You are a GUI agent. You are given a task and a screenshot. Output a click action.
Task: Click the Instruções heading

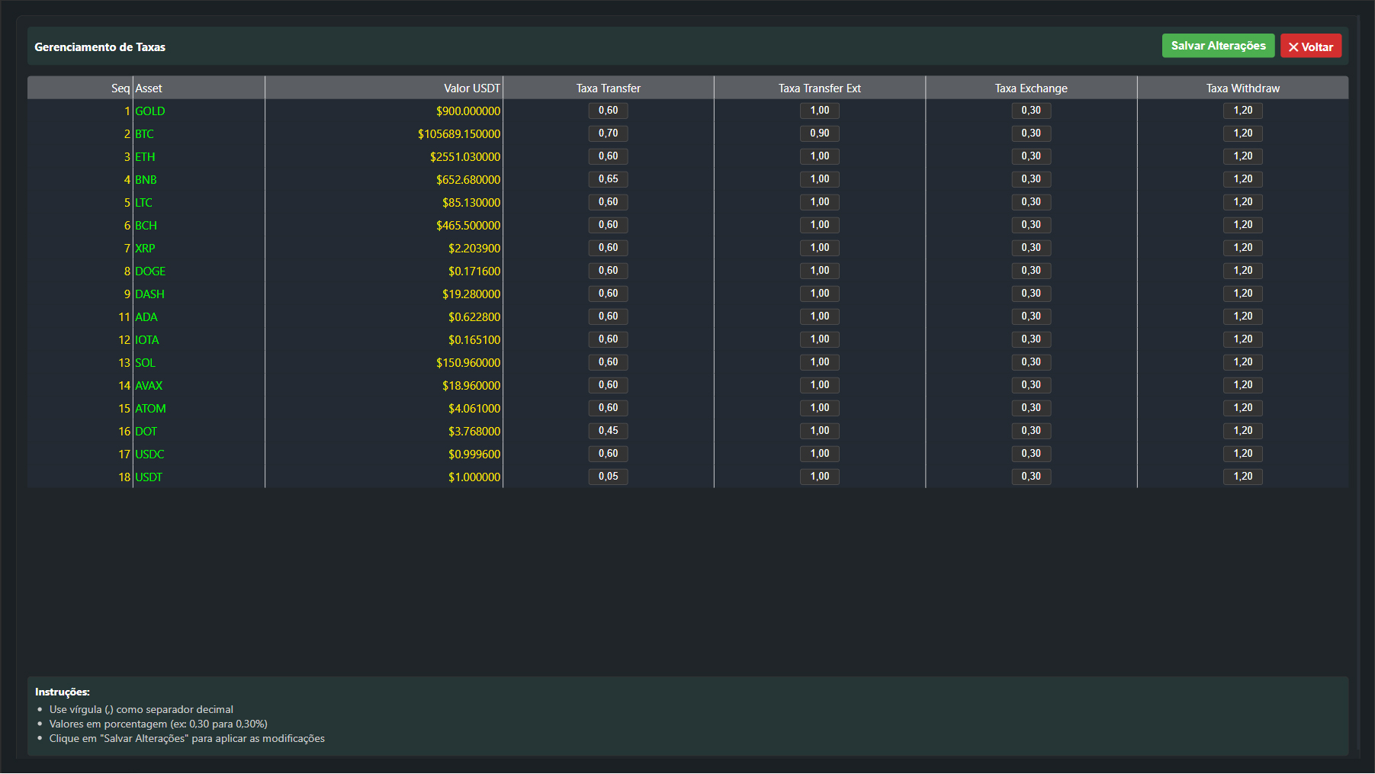(x=63, y=692)
